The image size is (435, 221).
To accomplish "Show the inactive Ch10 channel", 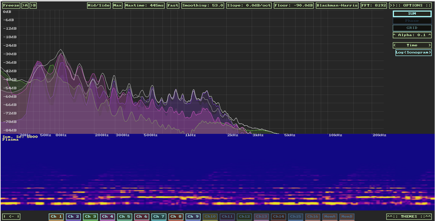I will point(210,217).
